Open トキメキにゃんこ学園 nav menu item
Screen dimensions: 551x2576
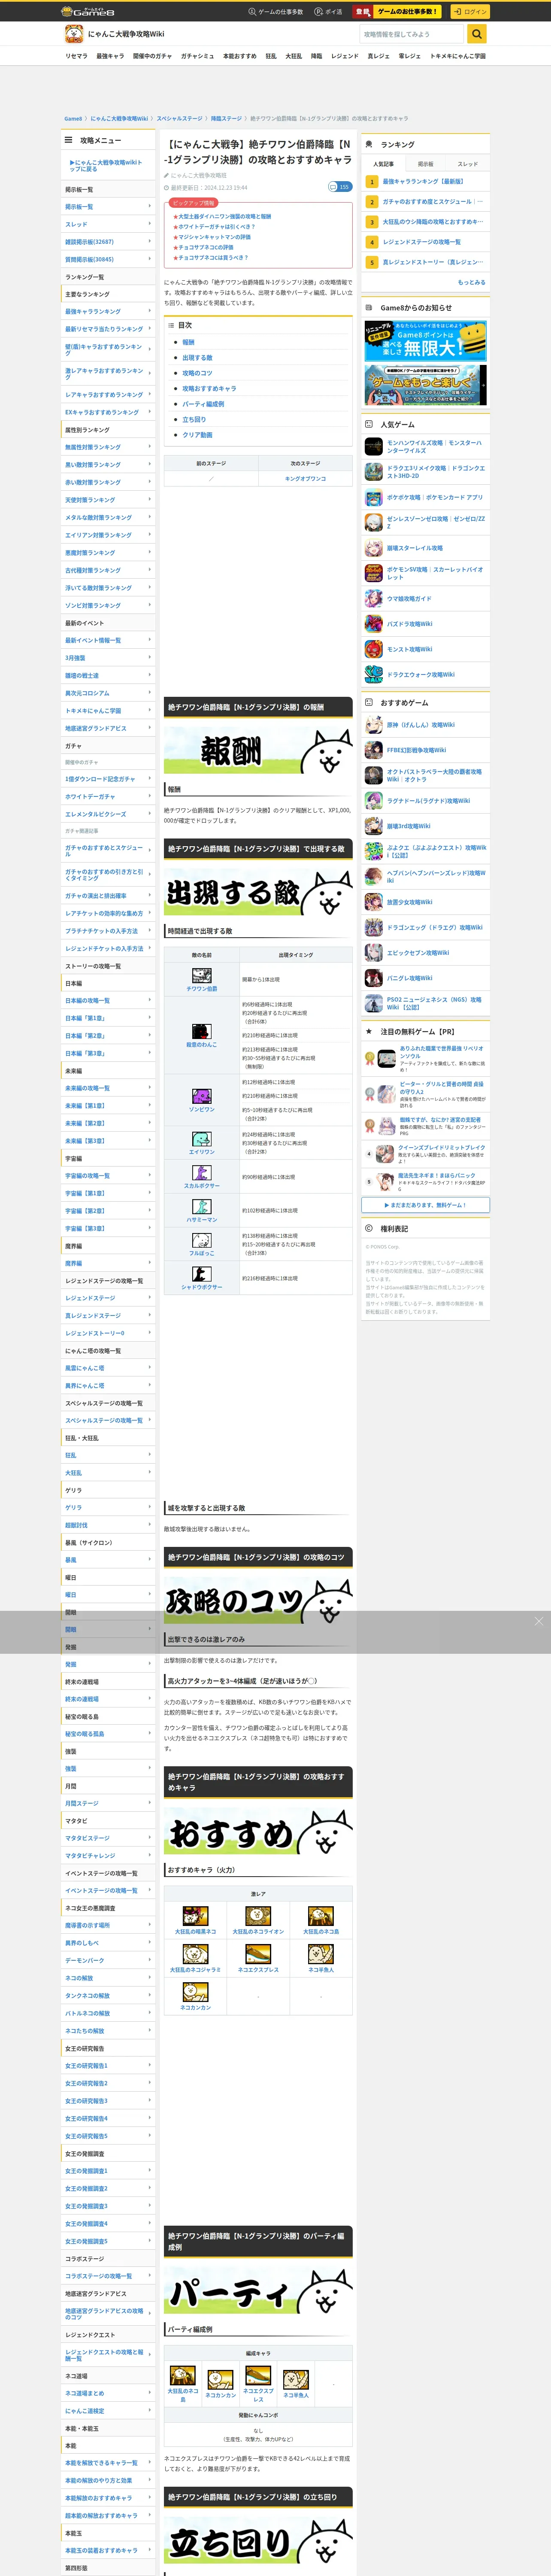pos(457,56)
